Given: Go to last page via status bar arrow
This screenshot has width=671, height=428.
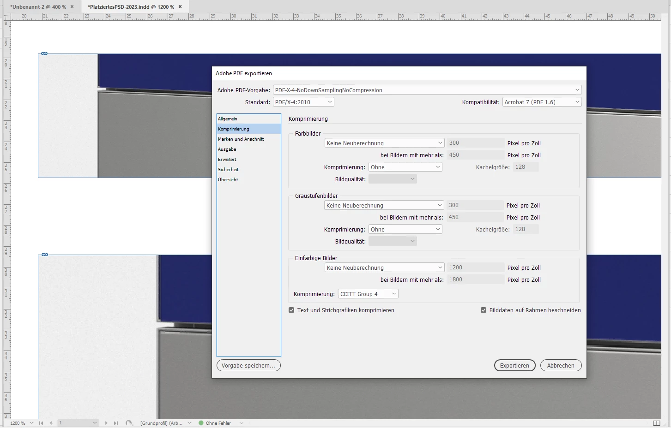Looking at the screenshot, I should [x=116, y=423].
